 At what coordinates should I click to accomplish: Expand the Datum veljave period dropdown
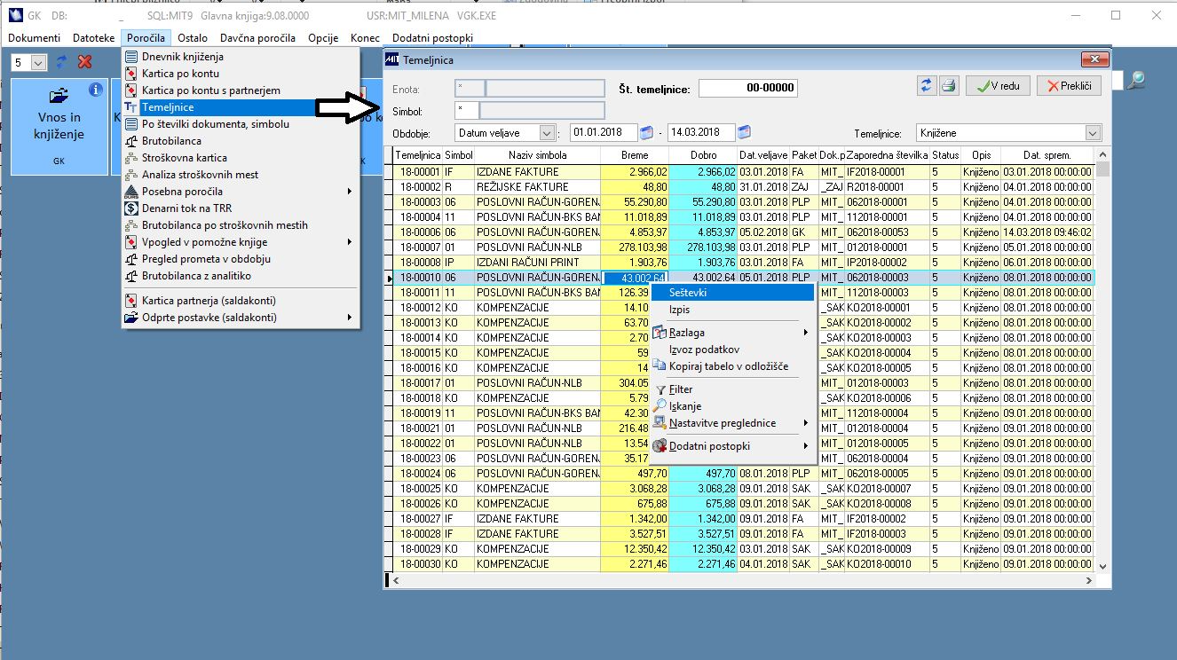(x=547, y=133)
